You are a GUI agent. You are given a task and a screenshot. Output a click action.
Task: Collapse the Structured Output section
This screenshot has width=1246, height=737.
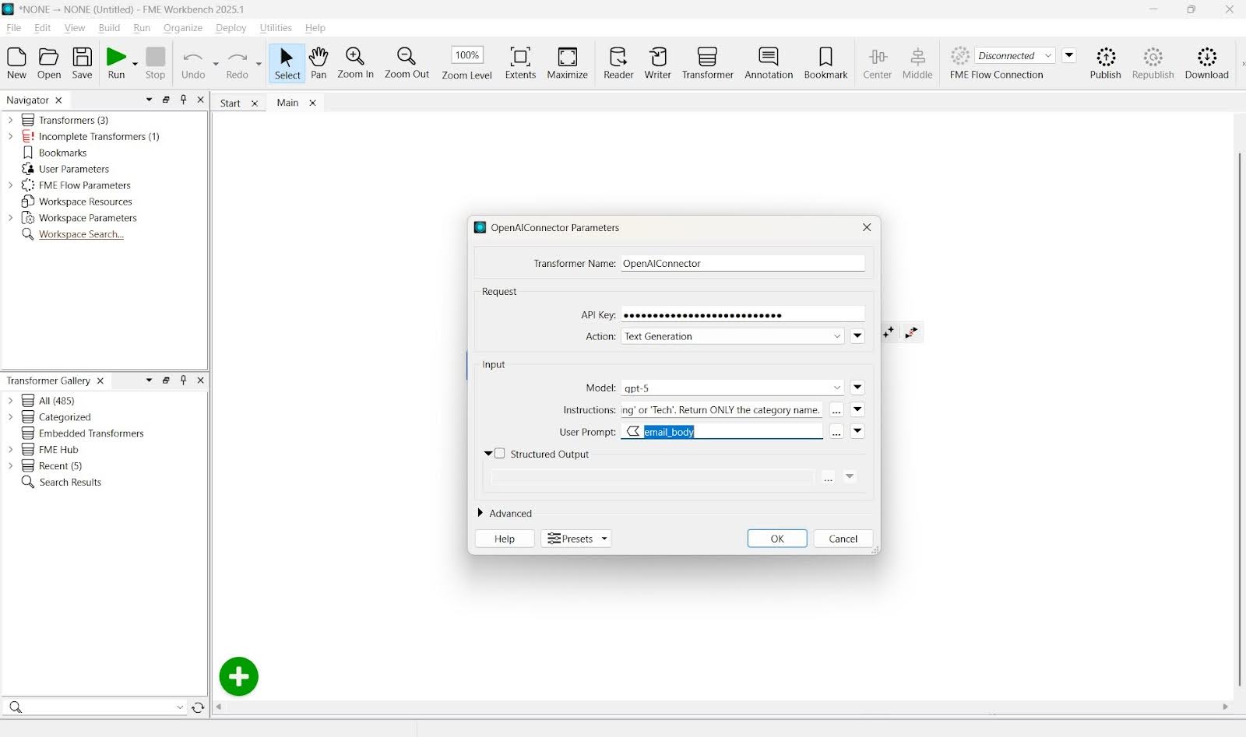point(487,453)
